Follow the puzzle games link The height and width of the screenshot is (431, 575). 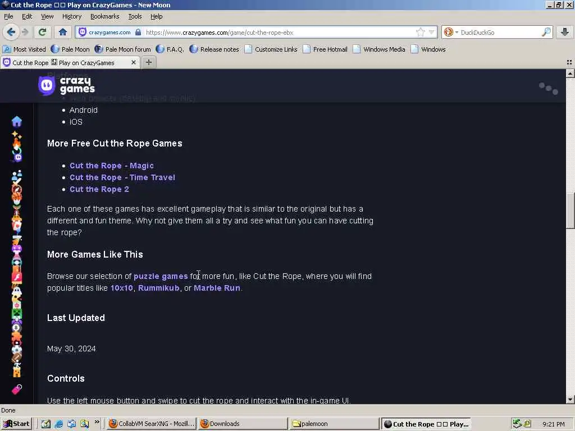(x=161, y=276)
